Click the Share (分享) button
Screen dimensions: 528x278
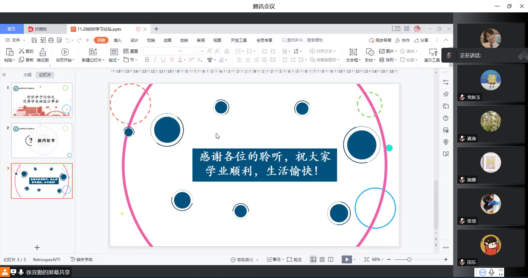click(x=421, y=40)
